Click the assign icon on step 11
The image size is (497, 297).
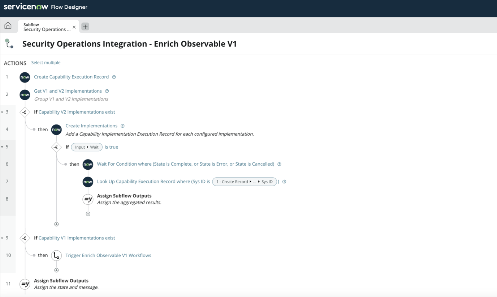25,284
